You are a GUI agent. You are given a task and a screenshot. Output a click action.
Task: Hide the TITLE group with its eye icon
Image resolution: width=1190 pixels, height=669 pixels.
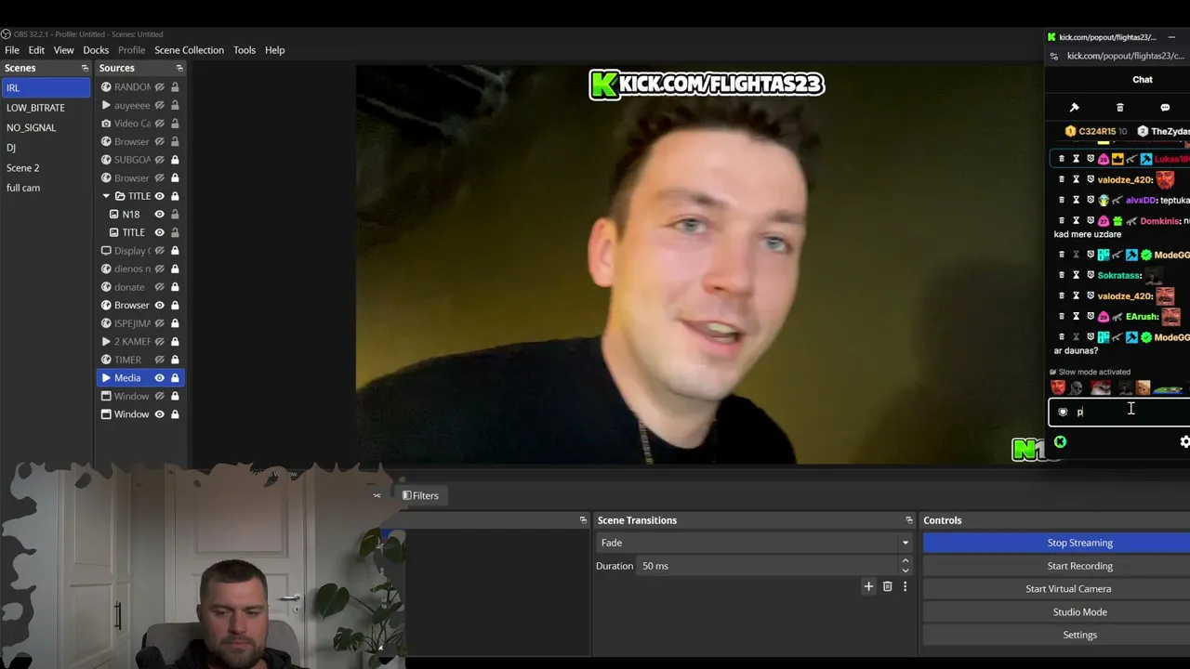(160, 196)
